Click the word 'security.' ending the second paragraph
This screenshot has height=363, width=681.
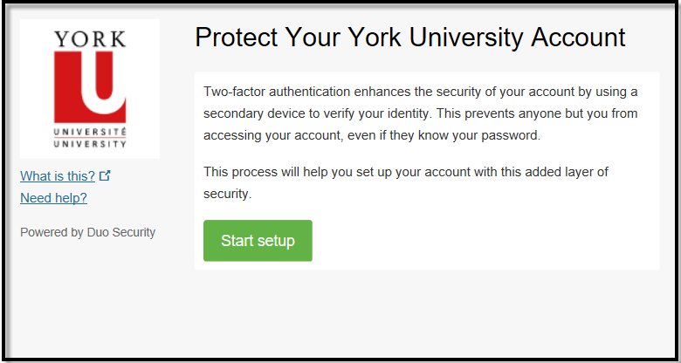coord(228,194)
